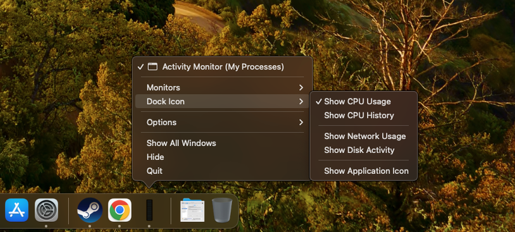The image size is (515, 232).
Task: Open the App Store from the Dock
Action: [x=16, y=211]
